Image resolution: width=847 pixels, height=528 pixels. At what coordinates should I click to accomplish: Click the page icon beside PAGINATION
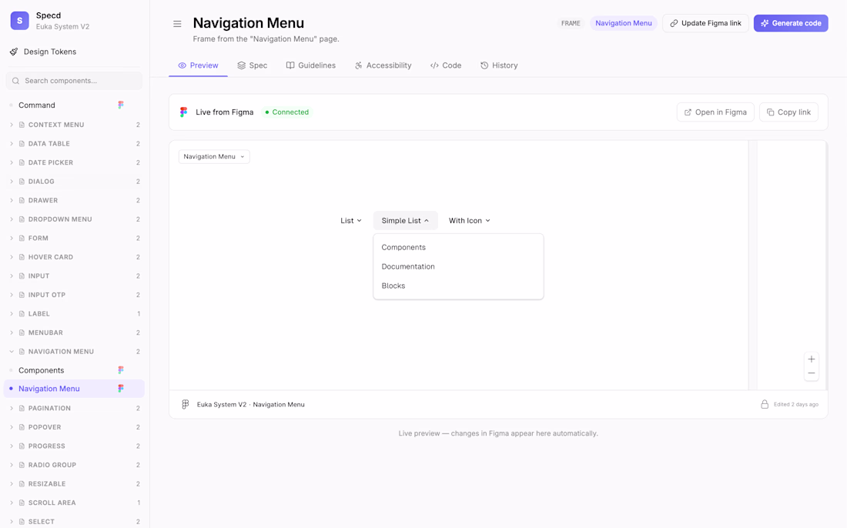coord(22,408)
